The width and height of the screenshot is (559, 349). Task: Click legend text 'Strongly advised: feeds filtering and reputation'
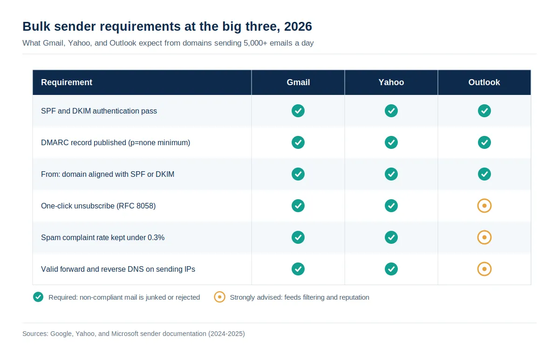tap(300, 297)
